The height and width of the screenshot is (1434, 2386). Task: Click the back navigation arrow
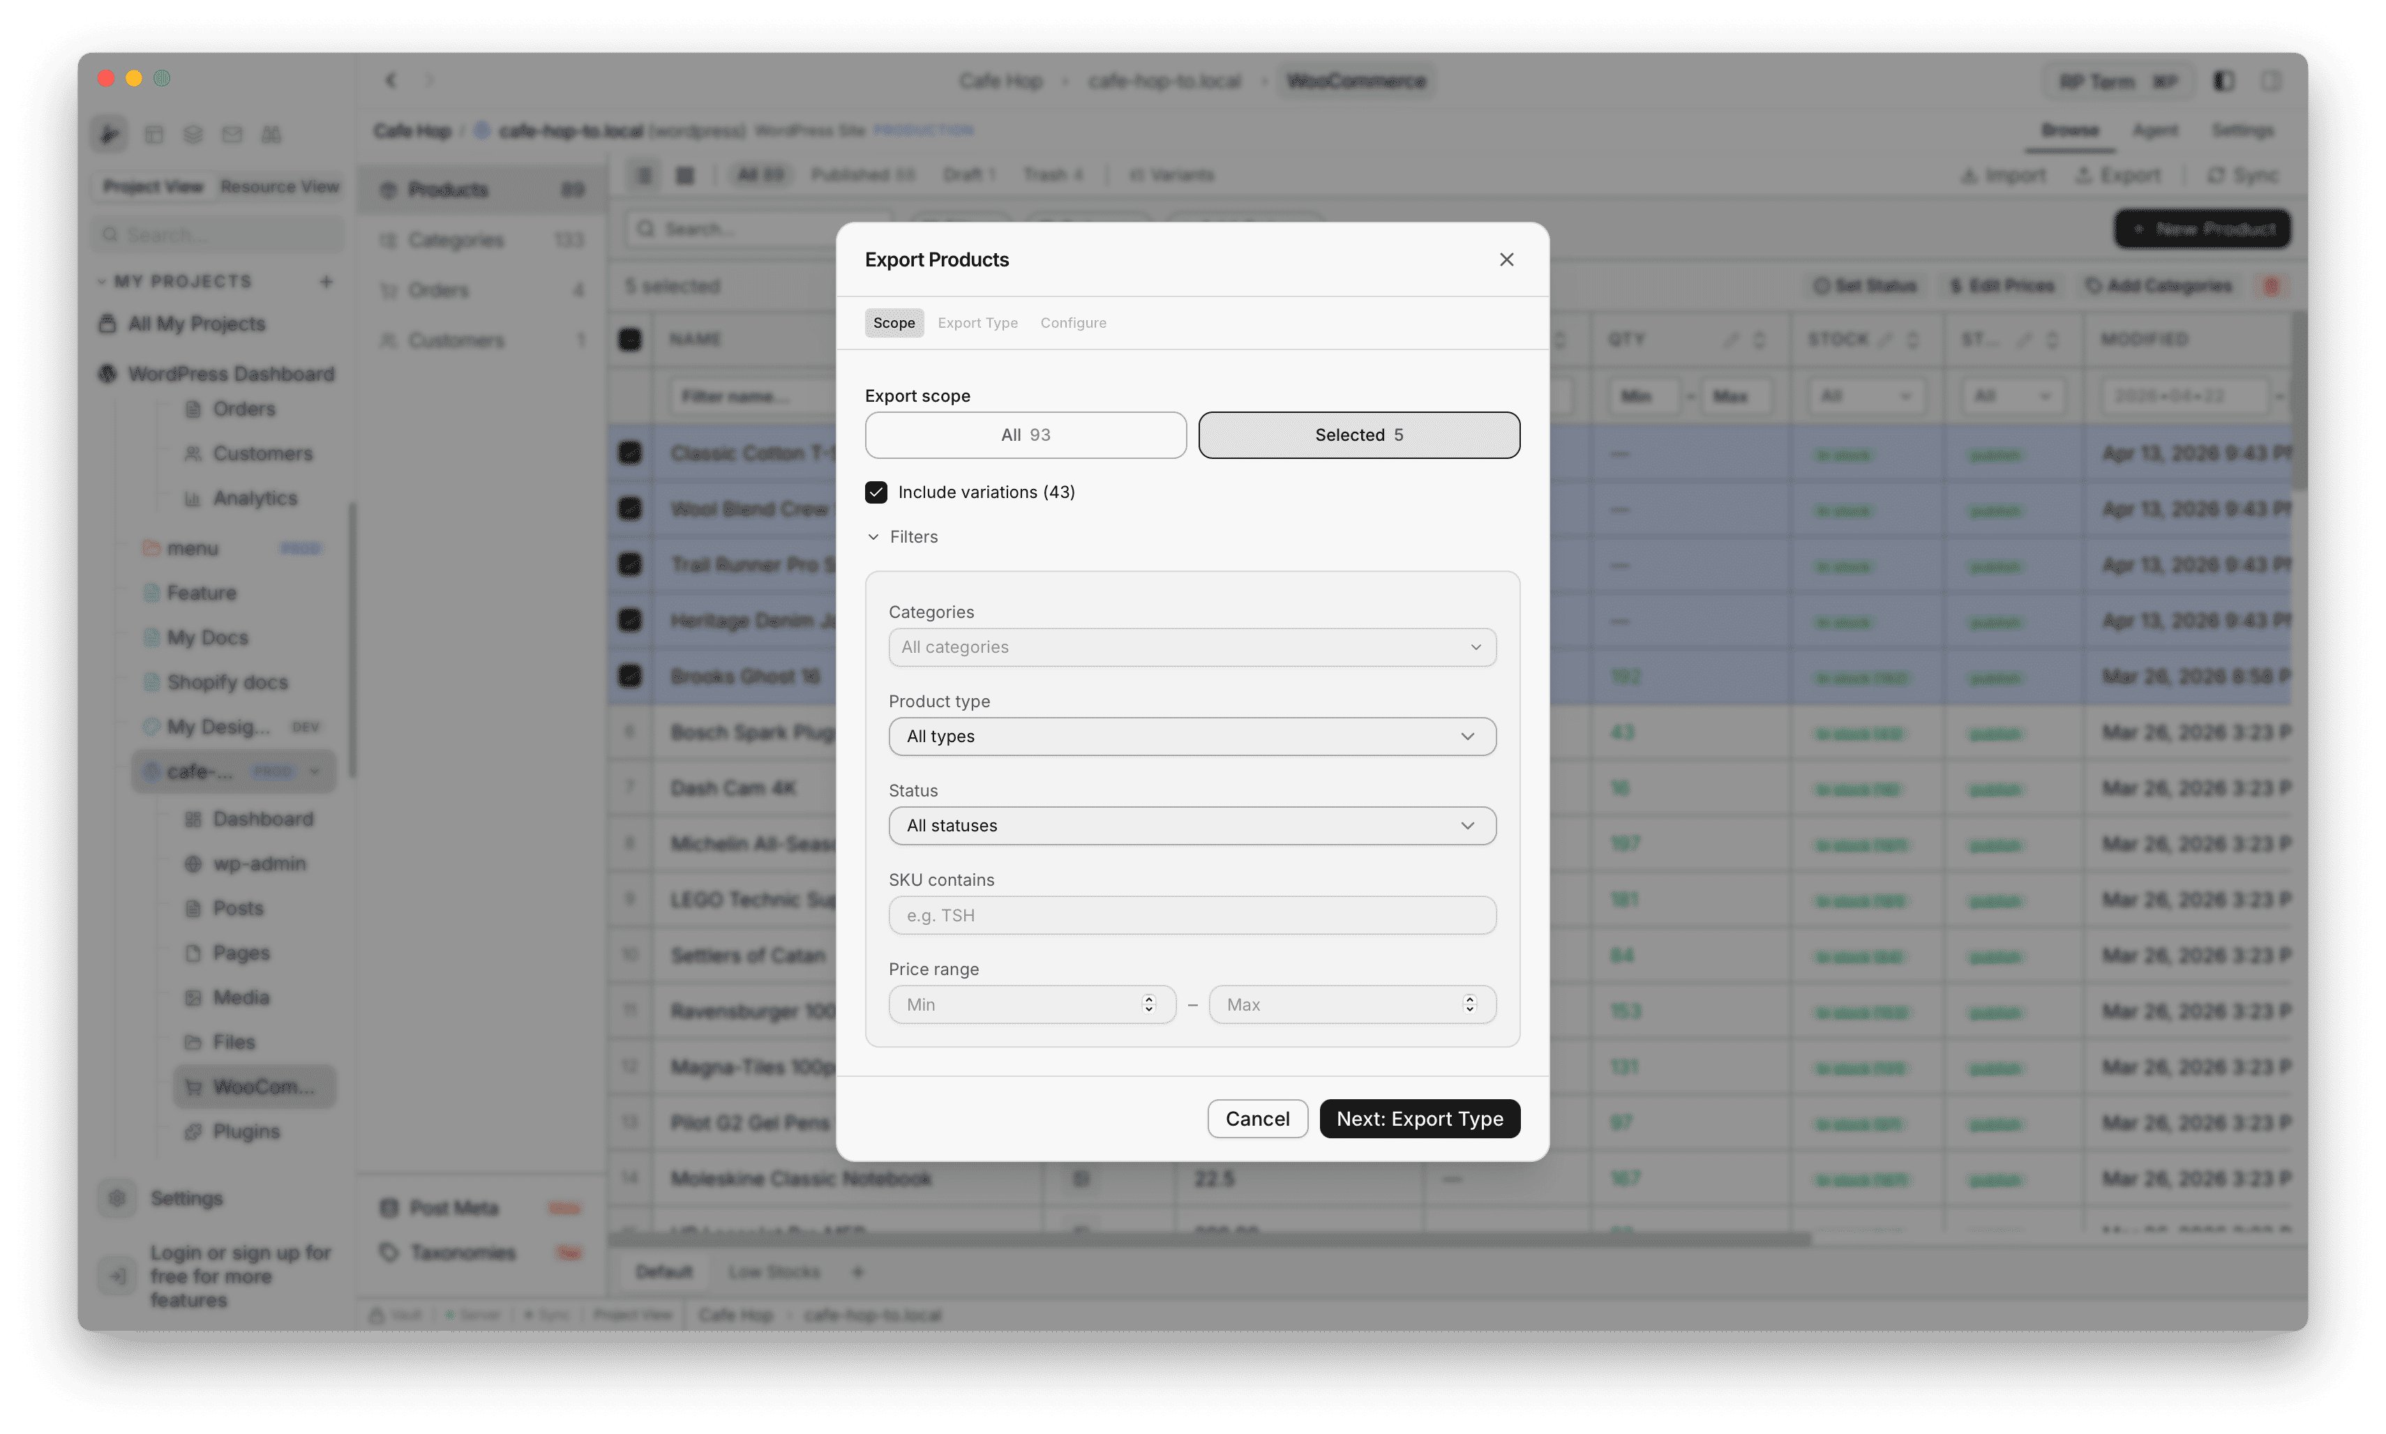391,80
